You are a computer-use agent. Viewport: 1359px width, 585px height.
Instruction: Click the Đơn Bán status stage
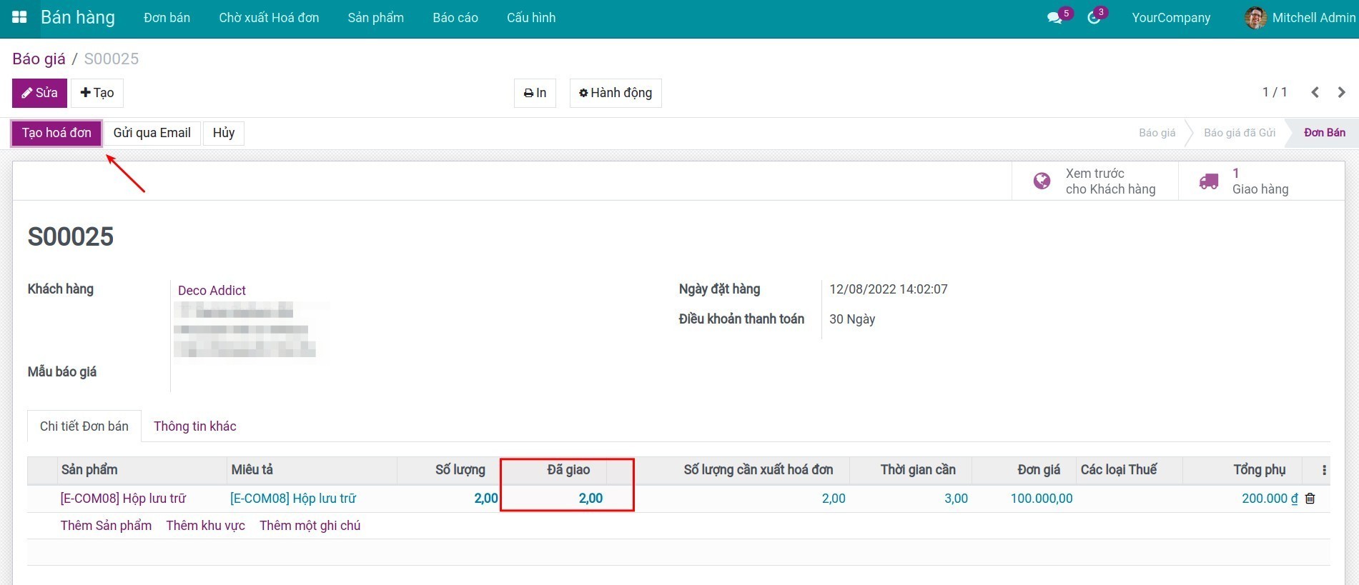(1324, 133)
